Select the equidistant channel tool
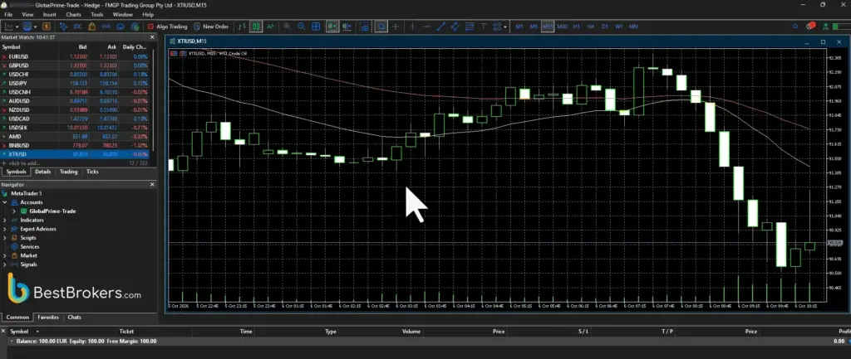 pyautogui.click(x=455, y=27)
